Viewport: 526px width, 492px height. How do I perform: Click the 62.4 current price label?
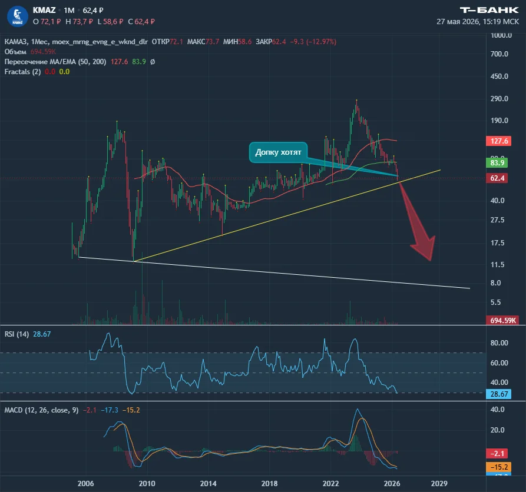pyautogui.click(x=497, y=178)
